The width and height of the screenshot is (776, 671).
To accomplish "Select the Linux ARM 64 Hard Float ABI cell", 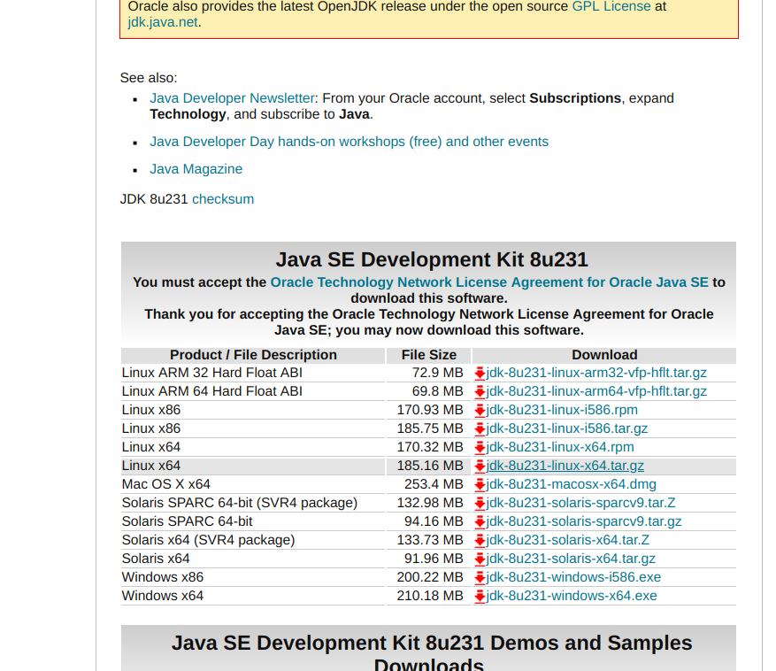I will click(253, 391).
